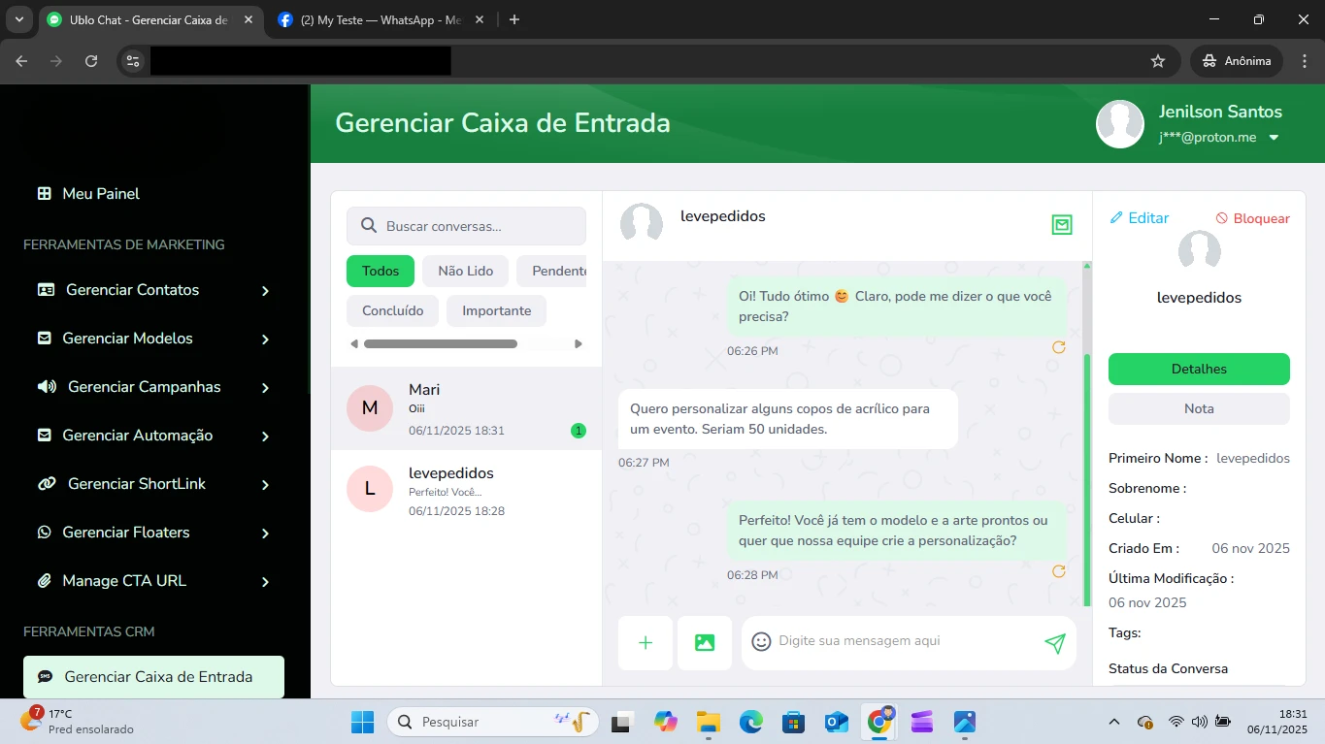Screen dimensions: 1325x744
Task: Expand Gerenciar Contatos submenu
Action: (x=265, y=291)
